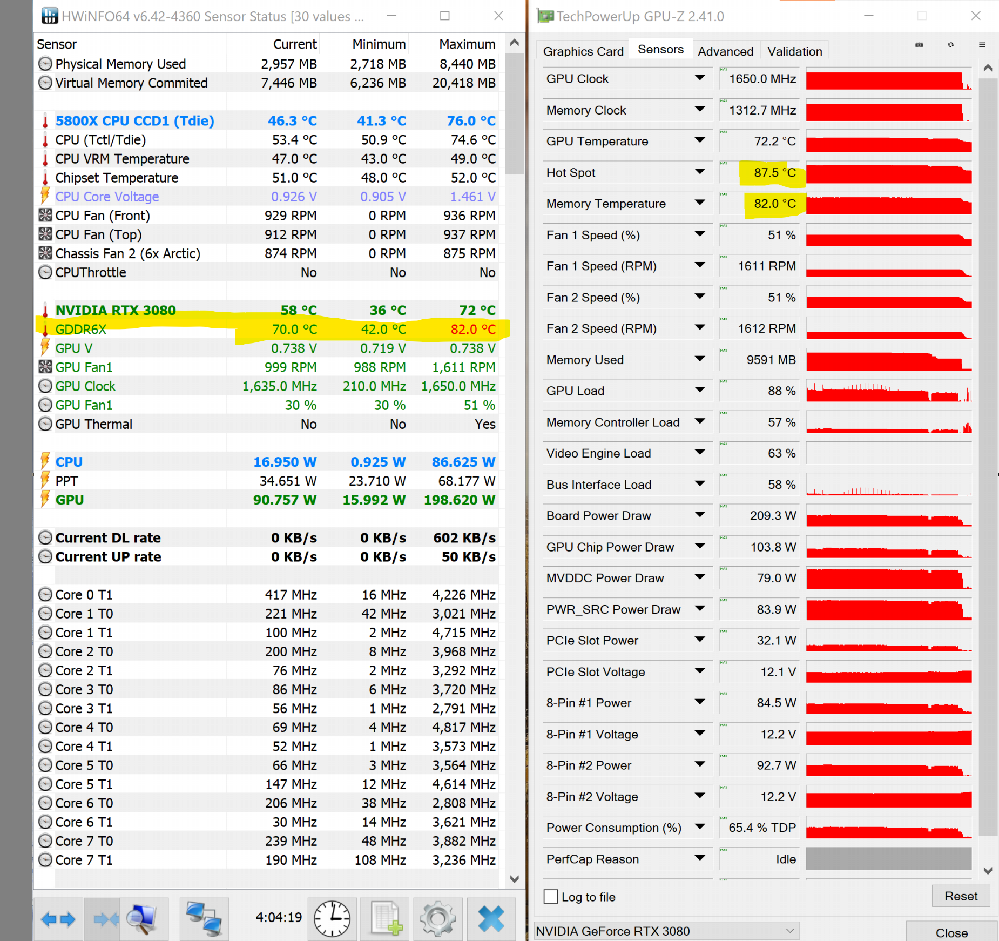Screen dimensions: 999x941
Task: Expand Board Power Draw dropdown
Action: [700, 515]
